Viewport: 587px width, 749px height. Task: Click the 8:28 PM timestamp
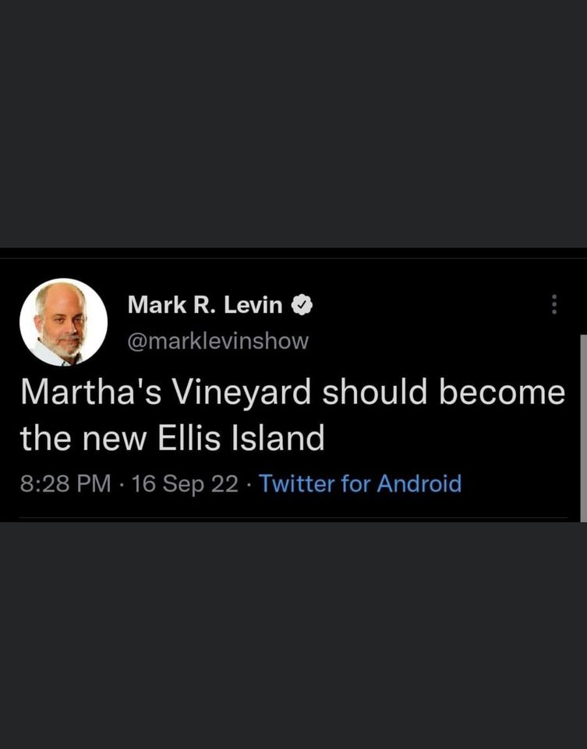point(65,484)
